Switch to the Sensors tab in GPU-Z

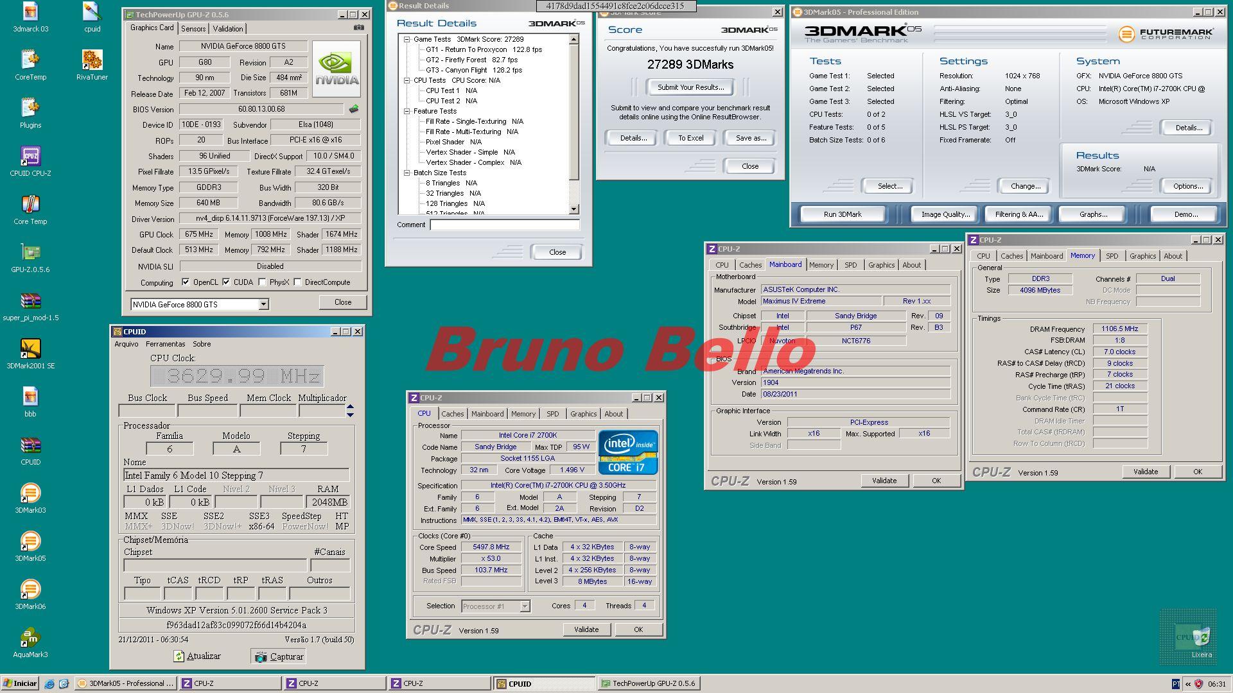pyautogui.click(x=193, y=29)
